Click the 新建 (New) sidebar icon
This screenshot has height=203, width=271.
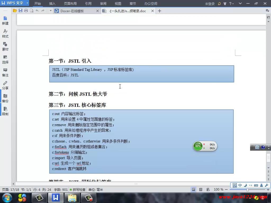click(x=5, y=20)
